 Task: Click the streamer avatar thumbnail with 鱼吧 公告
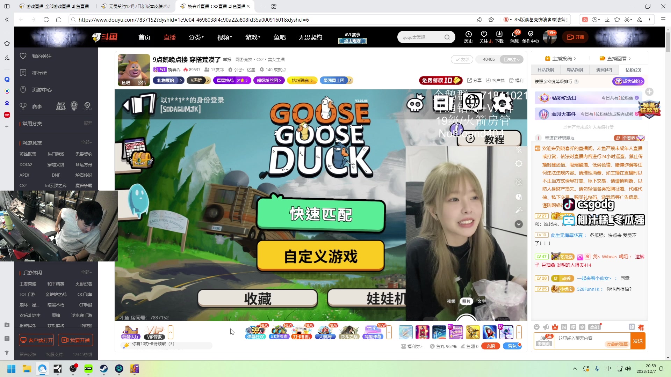[x=134, y=70]
